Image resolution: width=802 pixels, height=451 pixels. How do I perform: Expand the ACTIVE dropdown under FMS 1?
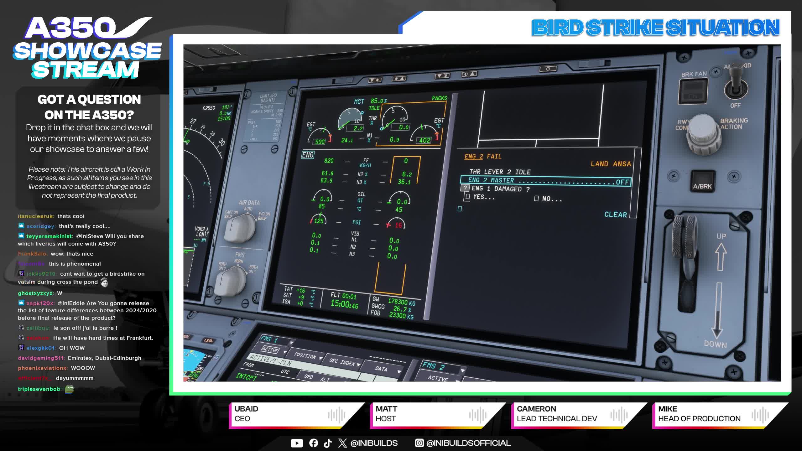click(285, 352)
